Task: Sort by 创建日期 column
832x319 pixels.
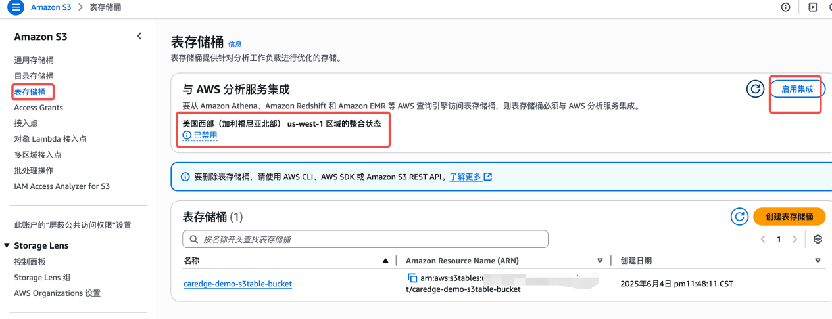Action: point(818,261)
